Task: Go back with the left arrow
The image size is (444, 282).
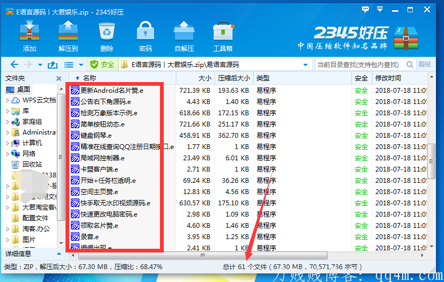Action: 14,65
